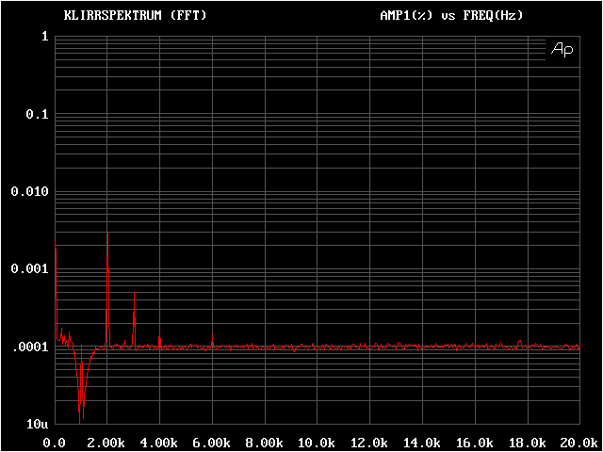The height and width of the screenshot is (452, 603).
Task: Click the top amplitude axis label 1
Action: 44,37
